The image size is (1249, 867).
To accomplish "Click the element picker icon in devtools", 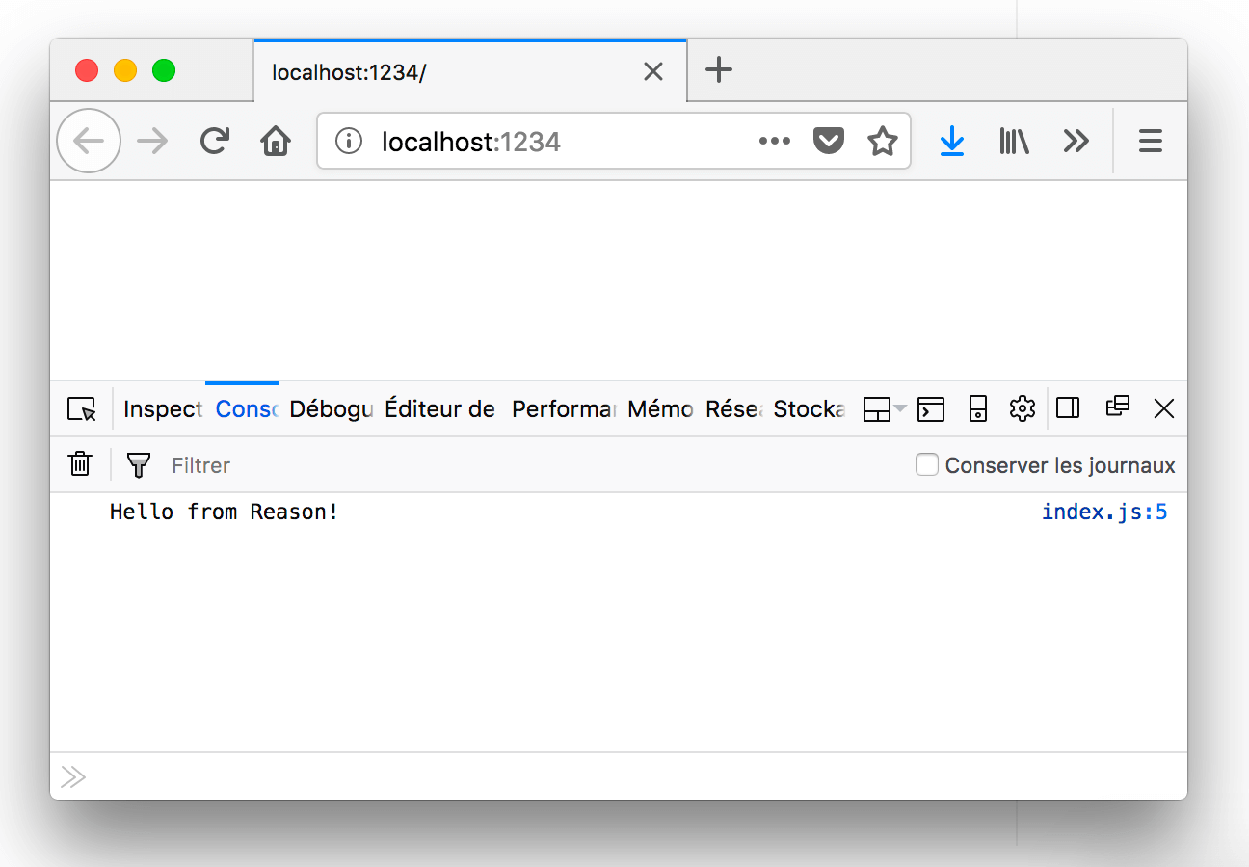I will click(x=82, y=409).
